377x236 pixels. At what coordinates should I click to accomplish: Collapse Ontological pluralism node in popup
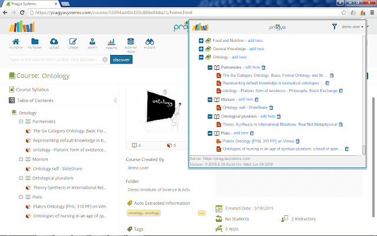210,116
